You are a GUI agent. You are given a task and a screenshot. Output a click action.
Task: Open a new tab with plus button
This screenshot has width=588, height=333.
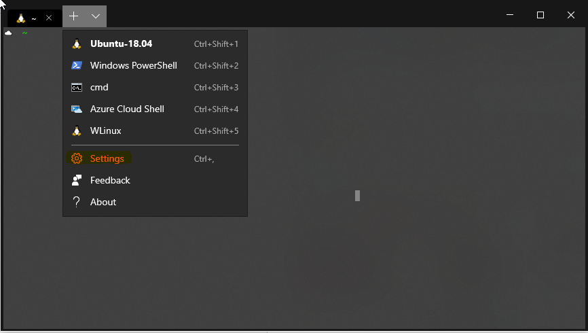(73, 16)
